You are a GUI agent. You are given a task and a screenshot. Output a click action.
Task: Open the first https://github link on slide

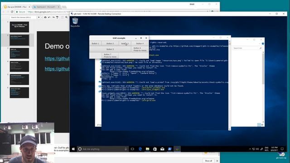[x=57, y=58]
